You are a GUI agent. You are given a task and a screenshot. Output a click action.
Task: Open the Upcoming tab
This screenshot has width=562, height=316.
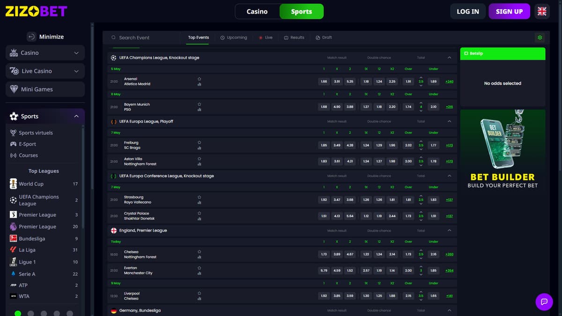click(234, 37)
